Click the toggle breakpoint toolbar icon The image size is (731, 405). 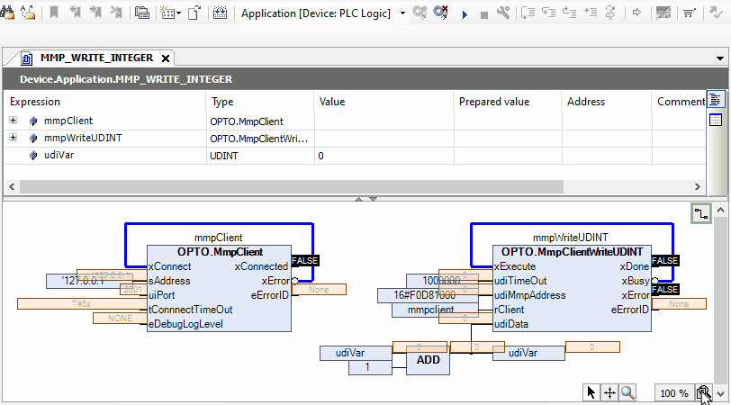coord(663,13)
